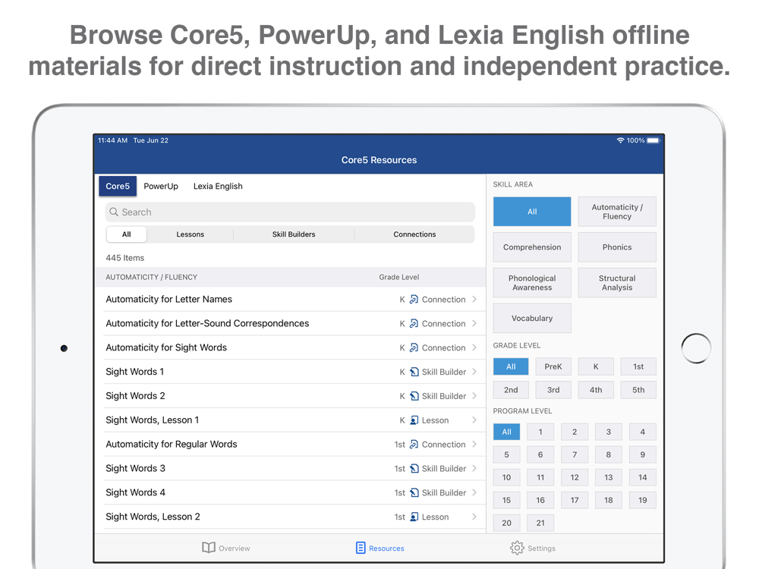Select All skill area filter
759x569 pixels.
532,212
